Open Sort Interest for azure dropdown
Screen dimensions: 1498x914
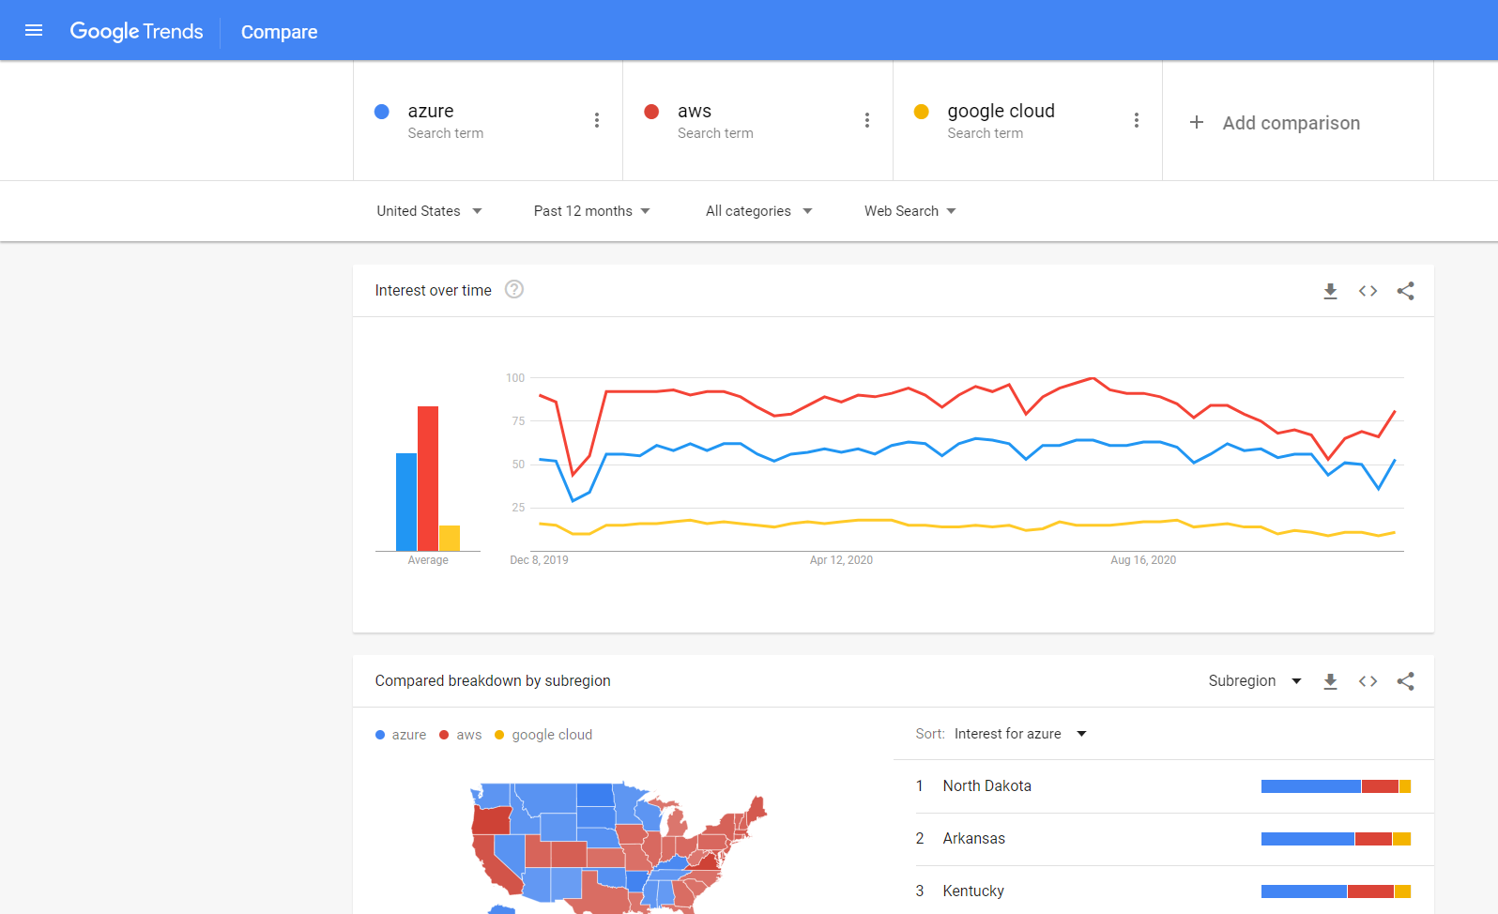click(x=1020, y=734)
